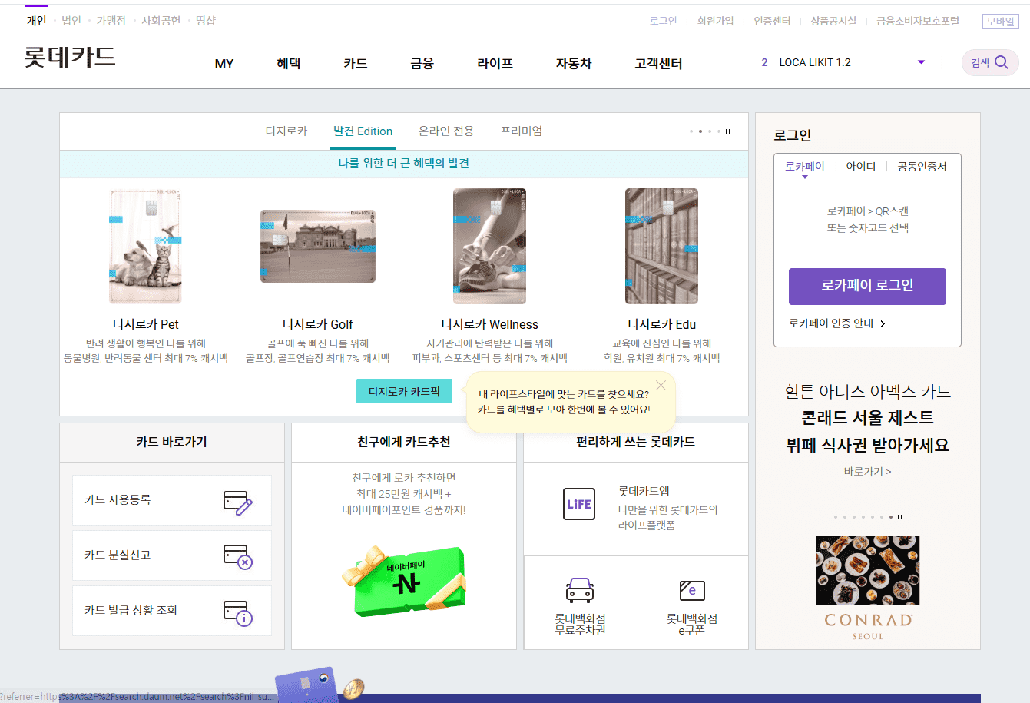
Task: Open the top 로그인 link
Action: (x=663, y=21)
